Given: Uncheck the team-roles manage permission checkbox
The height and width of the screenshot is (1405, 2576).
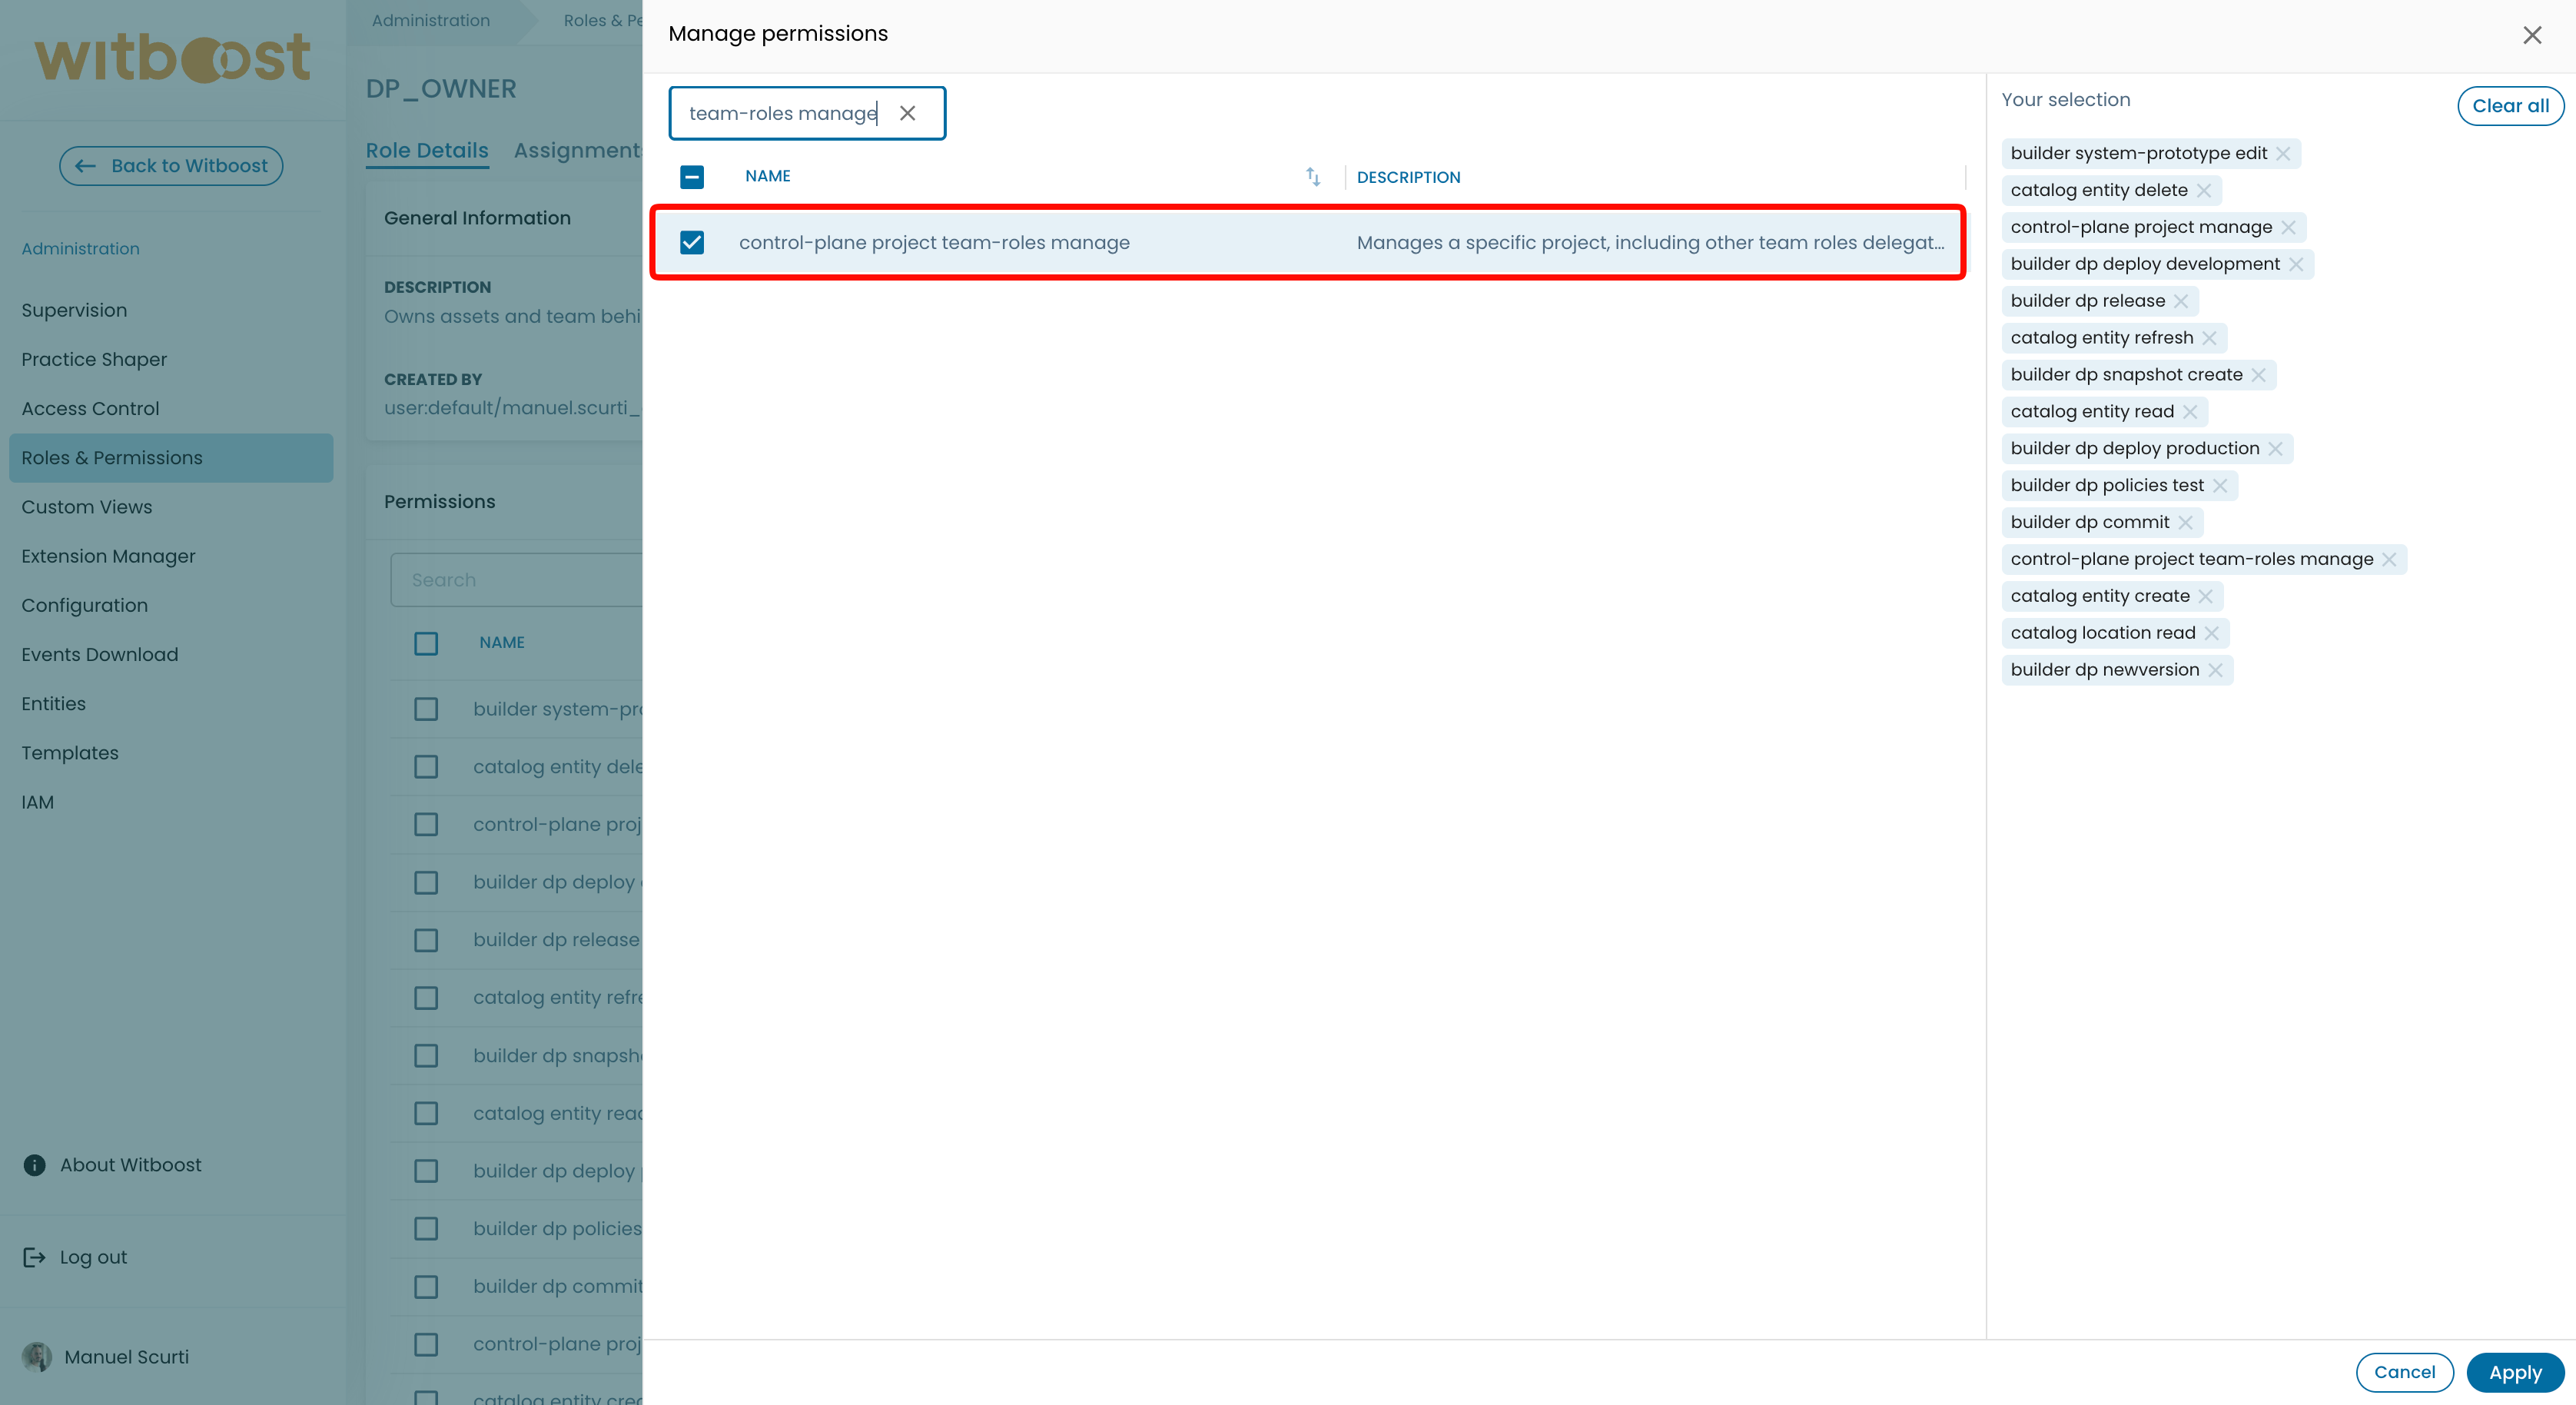Looking at the screenshot, I should tap(692, 243).
